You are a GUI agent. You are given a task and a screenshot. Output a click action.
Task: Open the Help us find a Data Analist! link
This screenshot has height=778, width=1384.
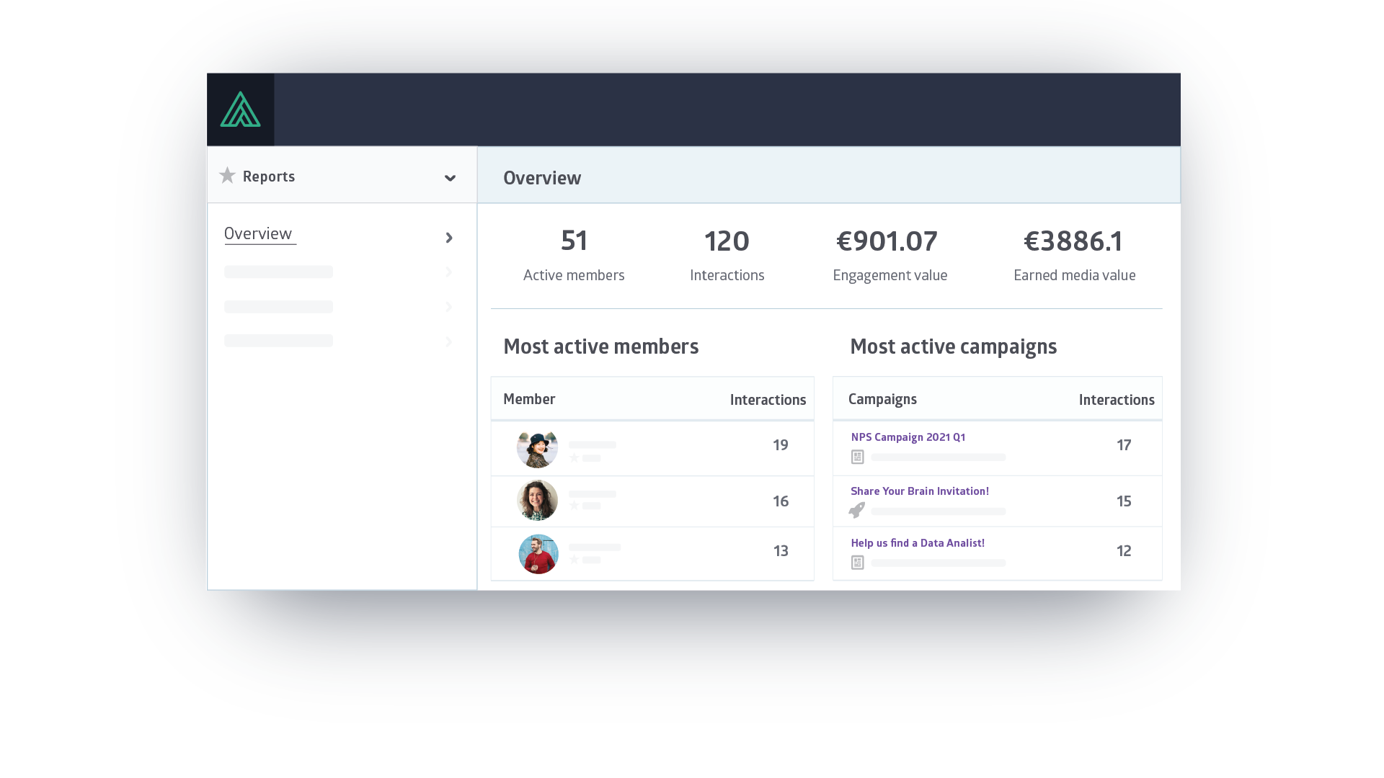pos(917,542)
